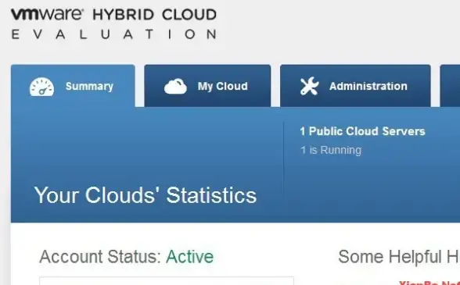Viewport: 460px width, 285px height.
Task: Open the Administration tab
Action: pyautogui.click(x=355, y=86)
